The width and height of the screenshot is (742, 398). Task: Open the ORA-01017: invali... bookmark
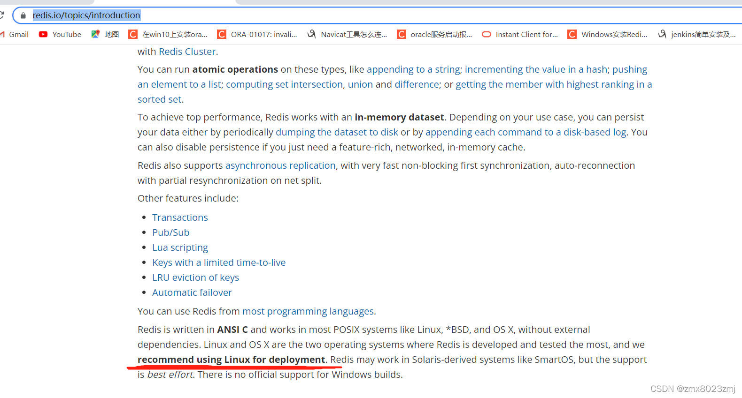coord(257,34)
